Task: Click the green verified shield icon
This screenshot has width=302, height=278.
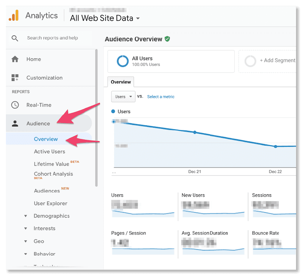Action: [167, 39]
